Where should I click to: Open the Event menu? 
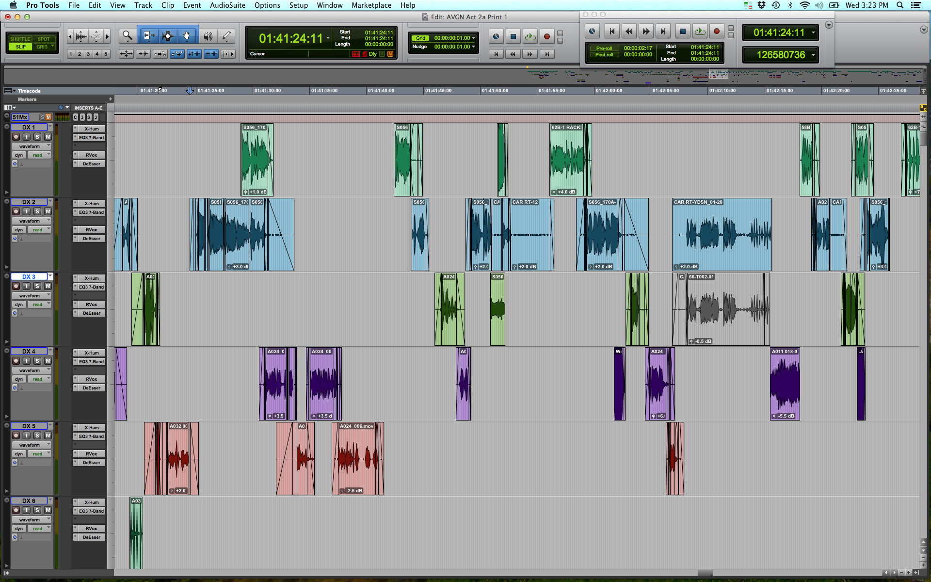point(192,5)
